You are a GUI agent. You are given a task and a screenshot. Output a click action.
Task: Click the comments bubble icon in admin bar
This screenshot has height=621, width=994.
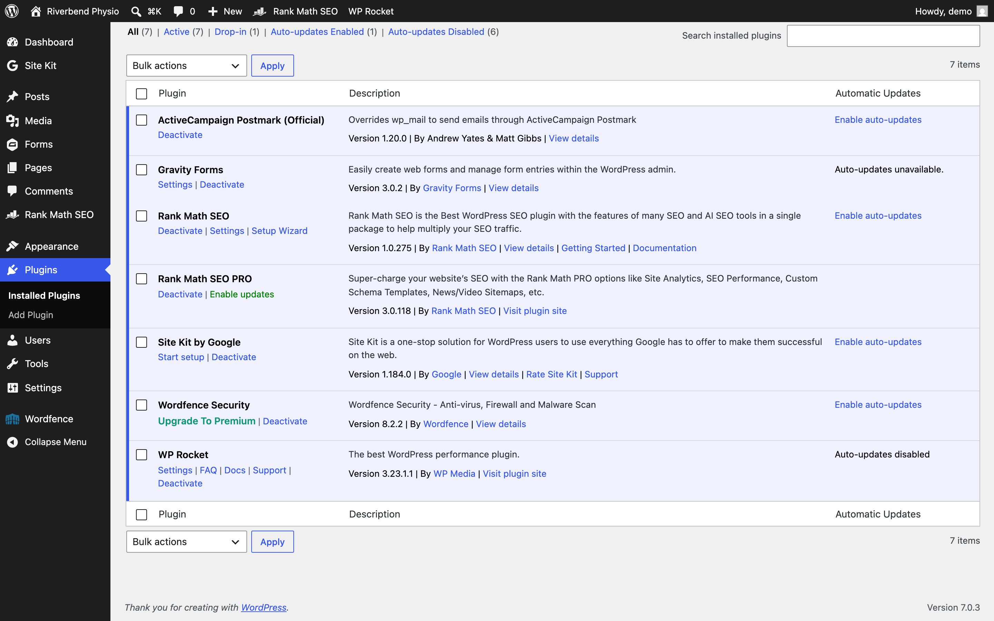(x=178, y=11)
